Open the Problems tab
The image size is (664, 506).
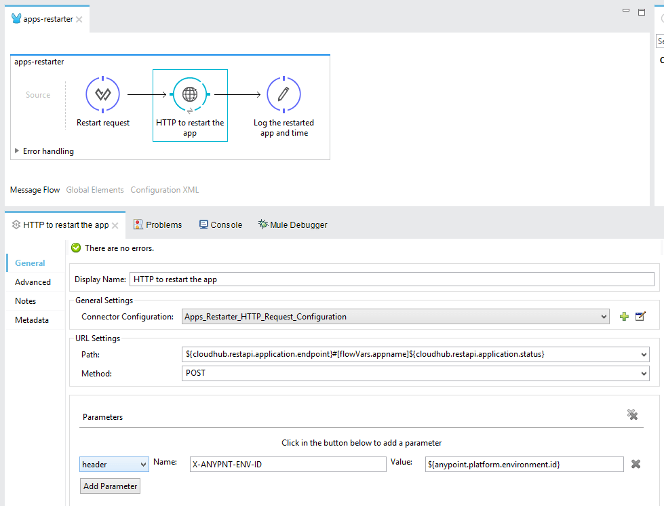coord(158,225)
